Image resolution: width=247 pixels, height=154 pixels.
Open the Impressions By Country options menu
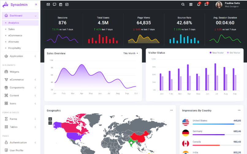click(x=239, y=110)
